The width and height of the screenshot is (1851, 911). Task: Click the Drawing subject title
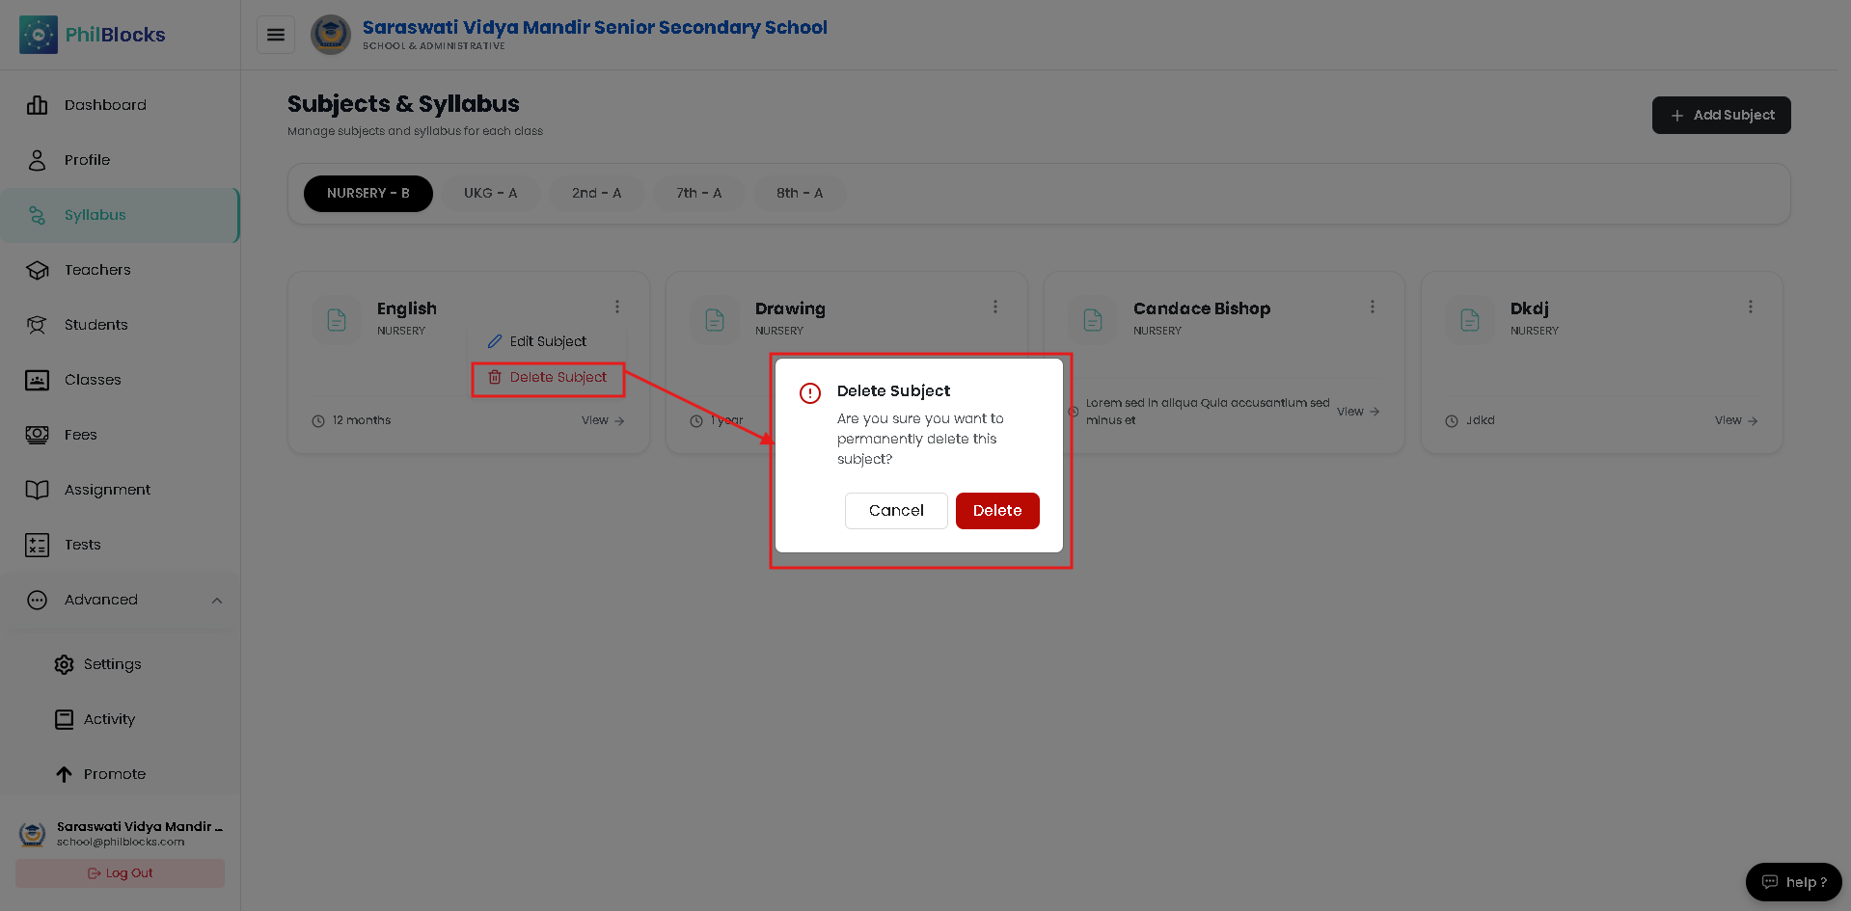pyautogui.click(x=790, y=308)
